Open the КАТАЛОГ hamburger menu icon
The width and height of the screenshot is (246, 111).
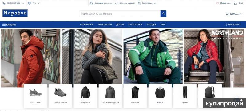(4, 24)
